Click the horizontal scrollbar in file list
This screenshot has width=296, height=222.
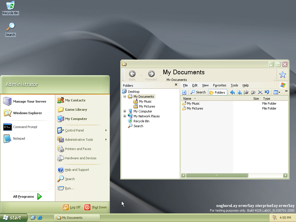pos(217,175)
